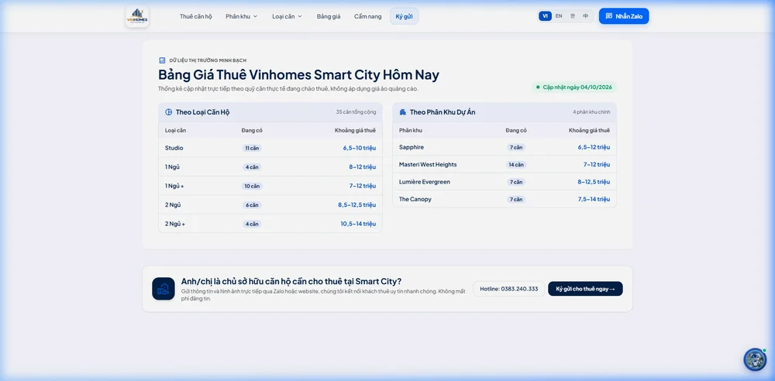Screen dimensions: 775x381
Task: Click the 'Cập nhật ngày 04/10/2026' badge
Action: pyautogui.click(x=574, y=87)
